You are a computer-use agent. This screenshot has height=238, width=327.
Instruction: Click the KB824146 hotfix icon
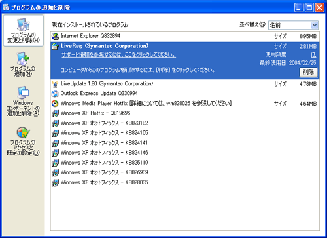tap(55, 153)
